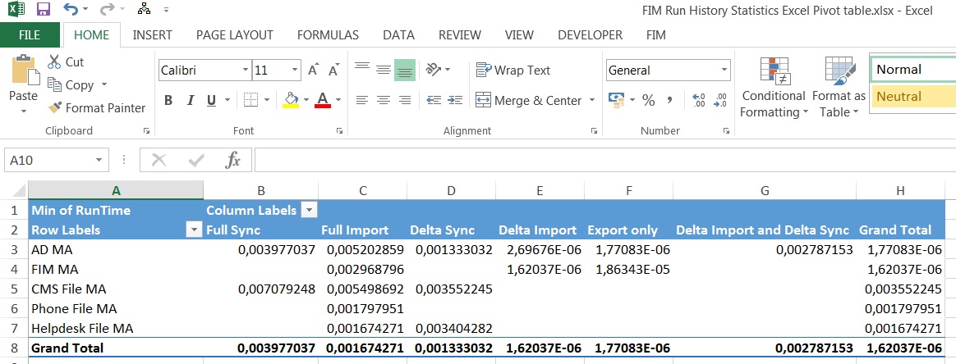Expand the General number format dropdown

tap(724, 71)
